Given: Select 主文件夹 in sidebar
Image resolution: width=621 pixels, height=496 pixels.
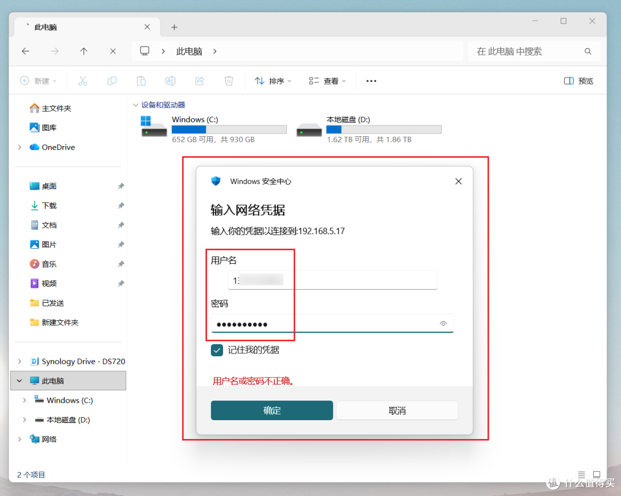Looking at the screenshot, I should [50, 109].
